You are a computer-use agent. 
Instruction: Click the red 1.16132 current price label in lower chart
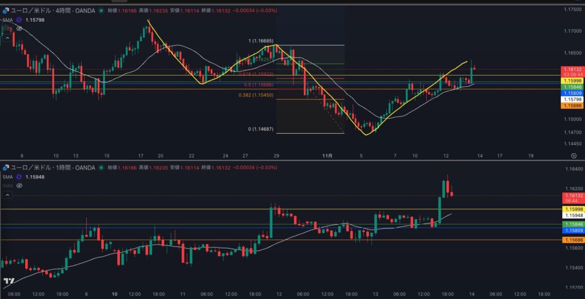(x=572, y=196)
